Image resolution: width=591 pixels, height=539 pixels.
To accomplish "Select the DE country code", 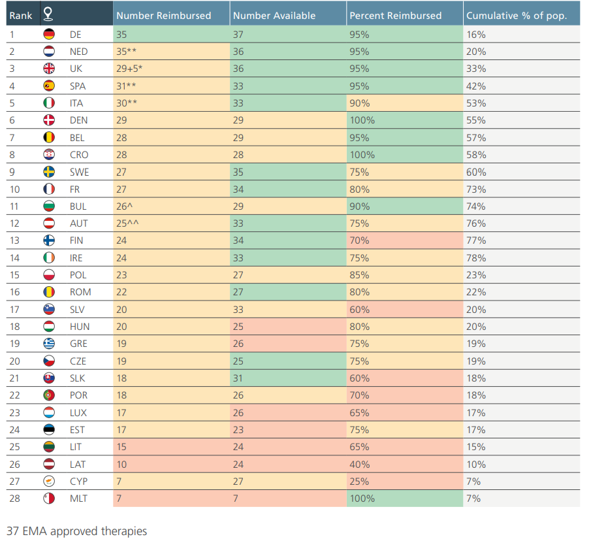I will (x=75, y=35).
